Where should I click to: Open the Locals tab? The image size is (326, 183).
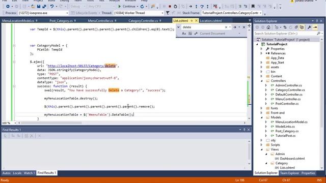coord(17,173)
